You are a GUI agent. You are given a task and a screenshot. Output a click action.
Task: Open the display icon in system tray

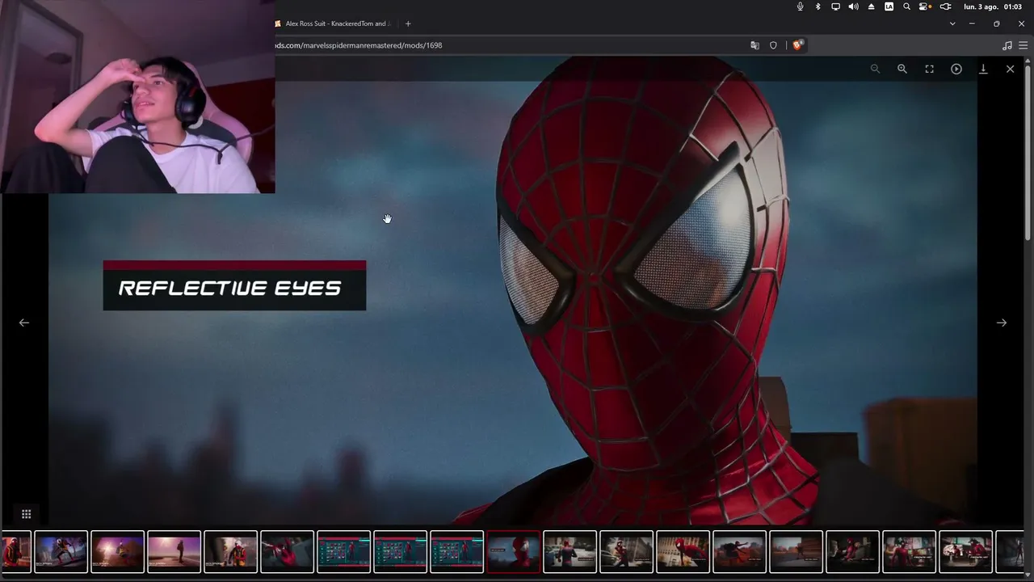[x=835, y=6]
